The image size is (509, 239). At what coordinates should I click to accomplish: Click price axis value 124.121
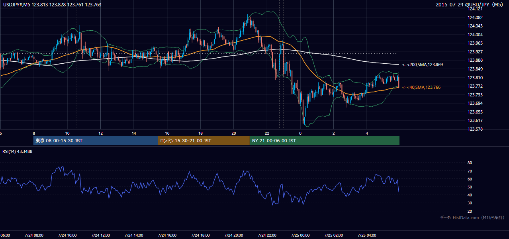(475, 9)
